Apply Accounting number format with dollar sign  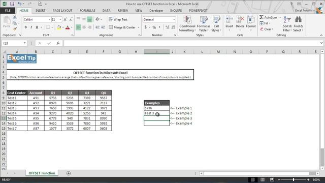pyautogui.click(x=146, y=27)
